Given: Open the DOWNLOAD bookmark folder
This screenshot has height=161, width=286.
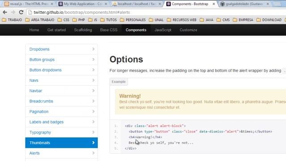Looking at the screenshot, I should tap(269, 20).
